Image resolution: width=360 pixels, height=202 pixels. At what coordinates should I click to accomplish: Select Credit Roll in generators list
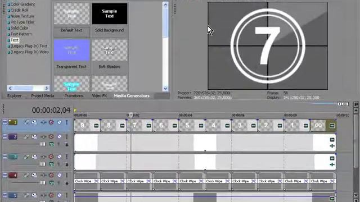(19, 10)
